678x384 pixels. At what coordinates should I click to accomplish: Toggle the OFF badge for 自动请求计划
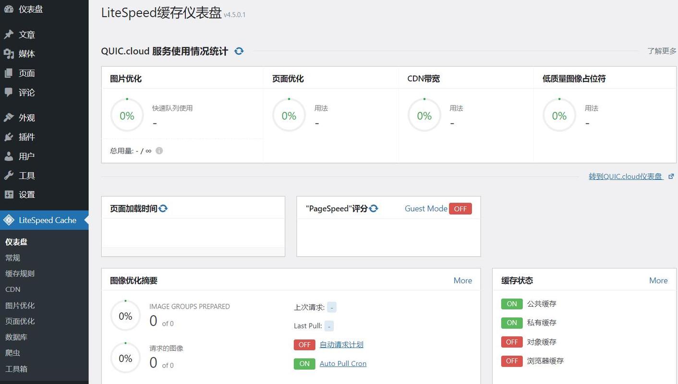pos(304,345)
